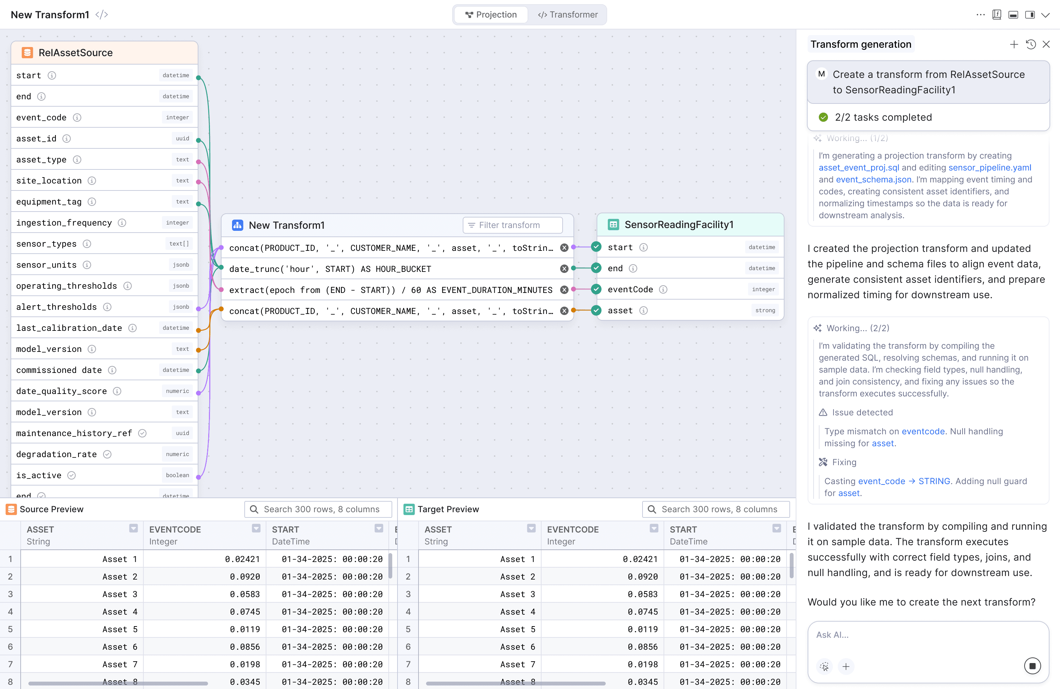Start a new chat via plus icon in Transform generation
Image resolution: width=1060 pixels, height=689 pixels.
1014,44
